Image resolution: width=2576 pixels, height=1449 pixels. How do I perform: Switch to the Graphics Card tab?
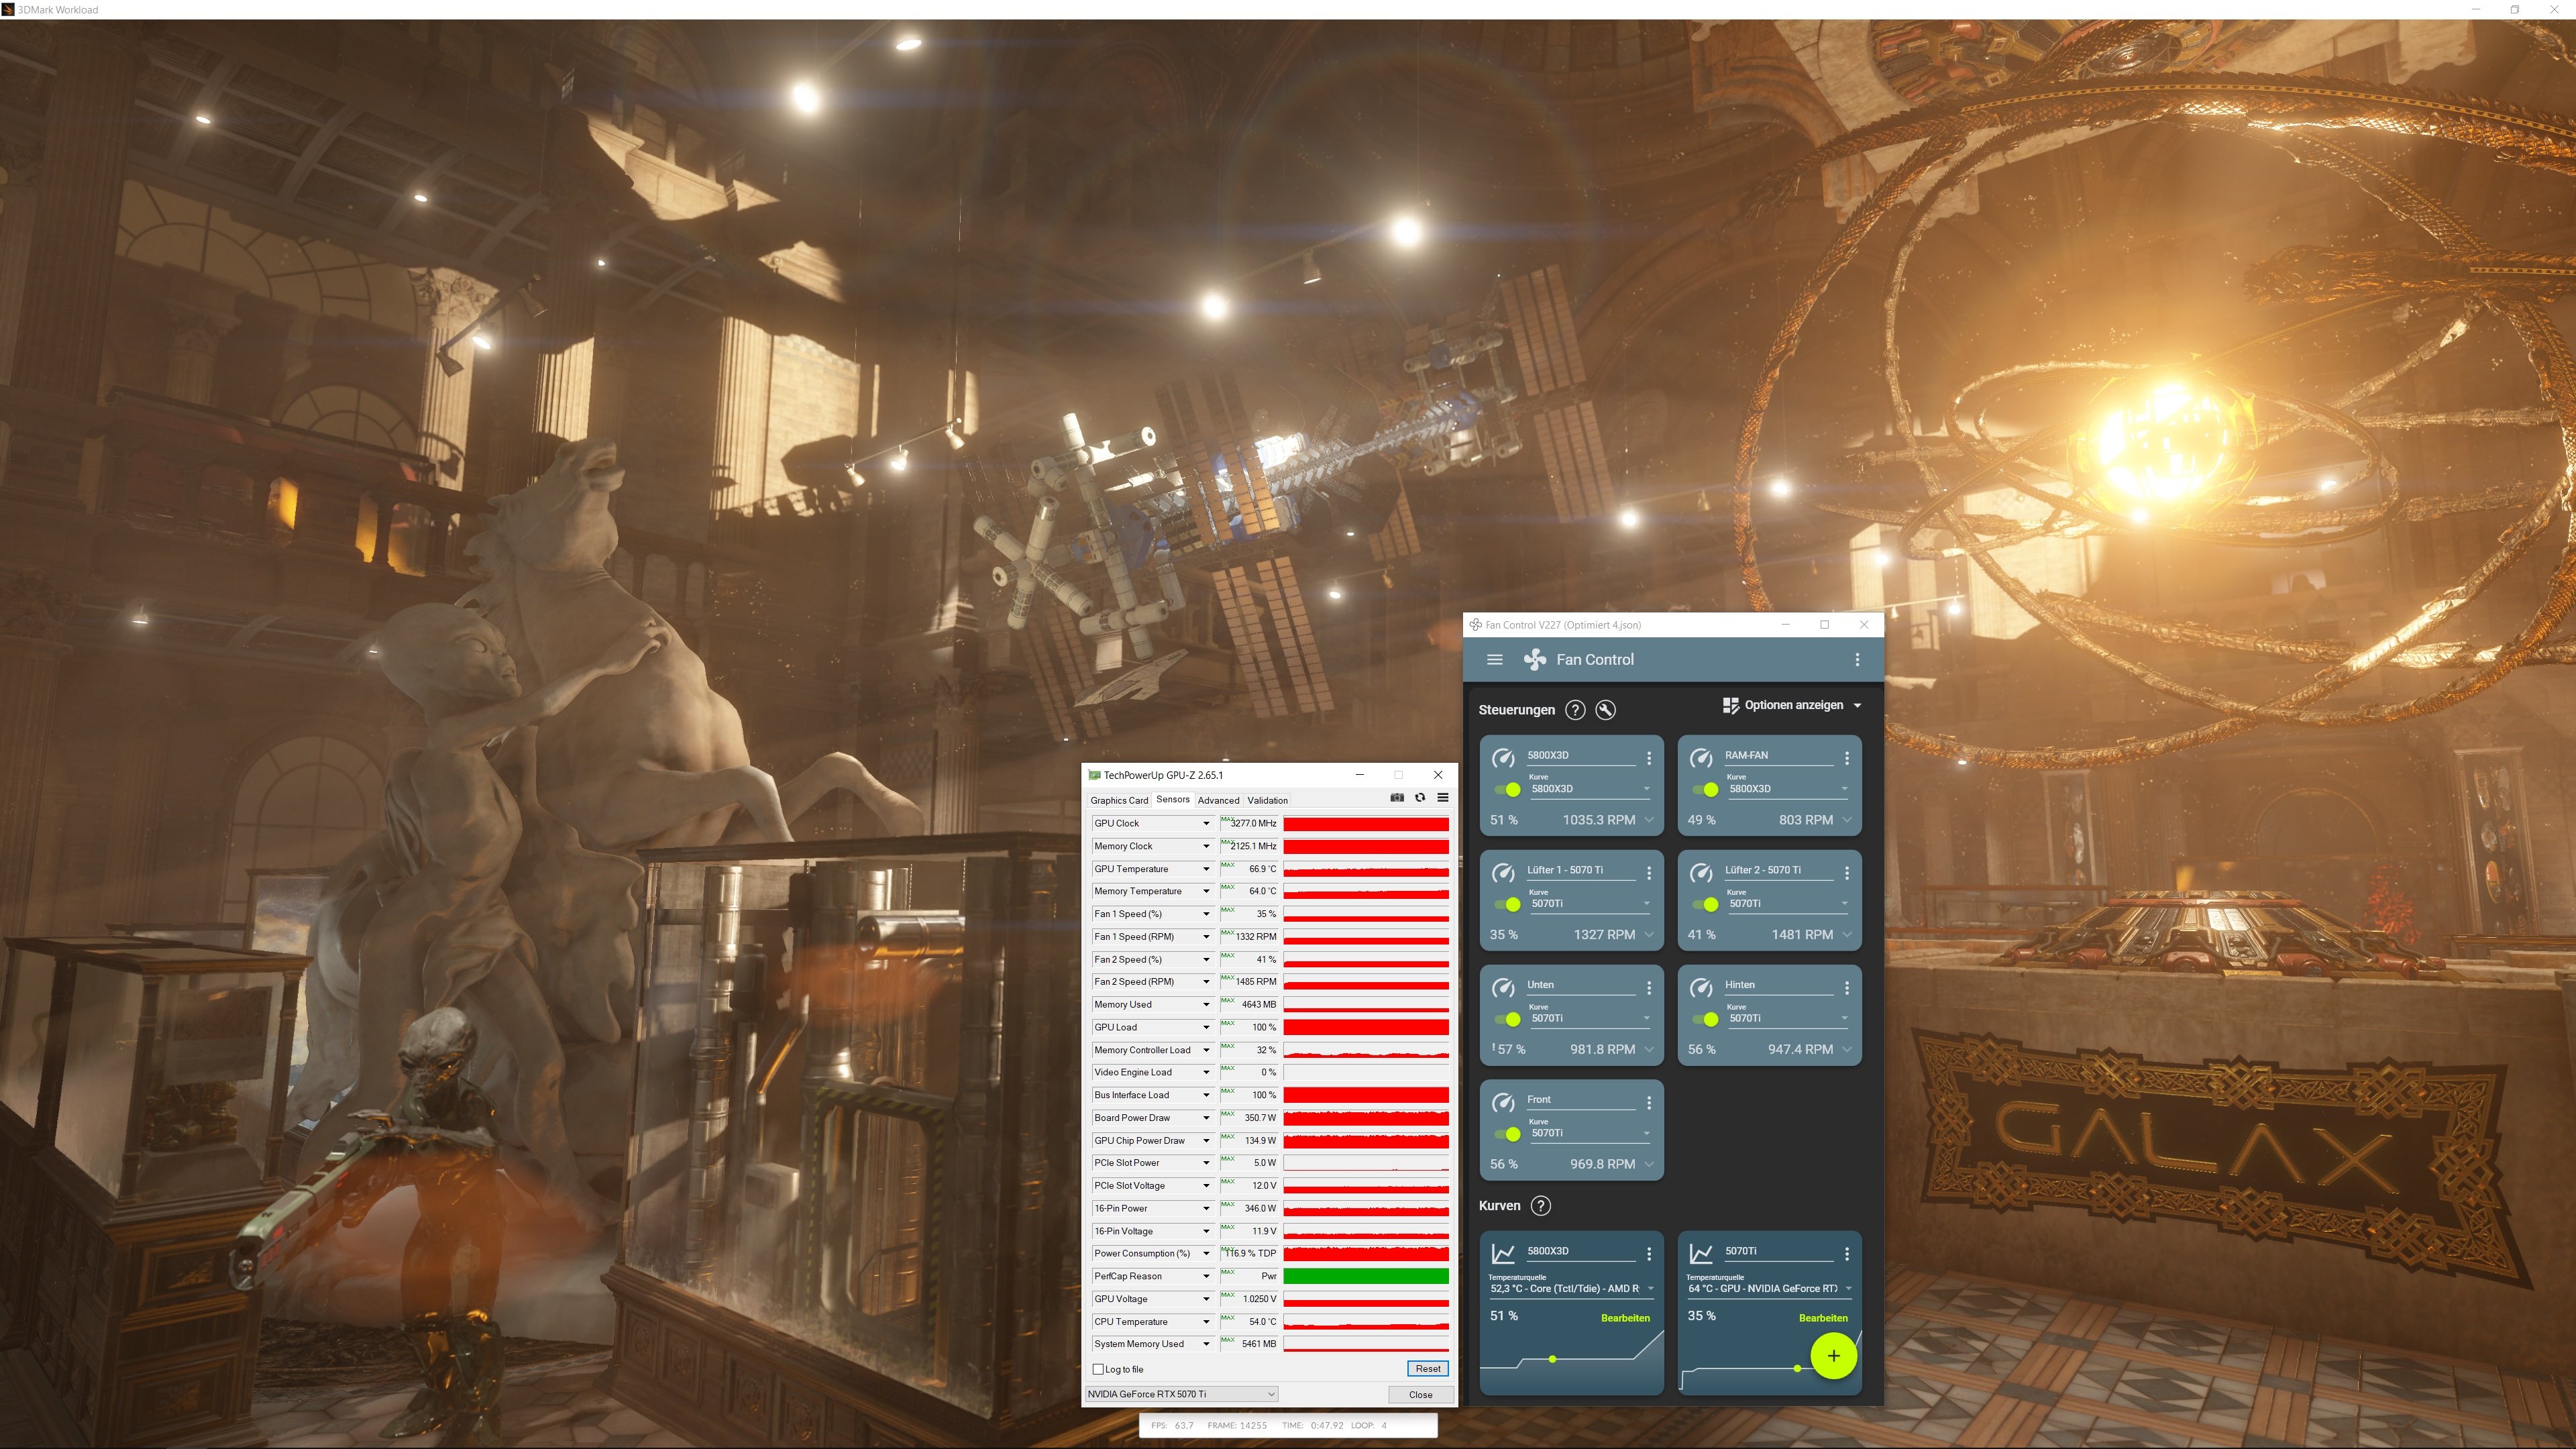1118,800
